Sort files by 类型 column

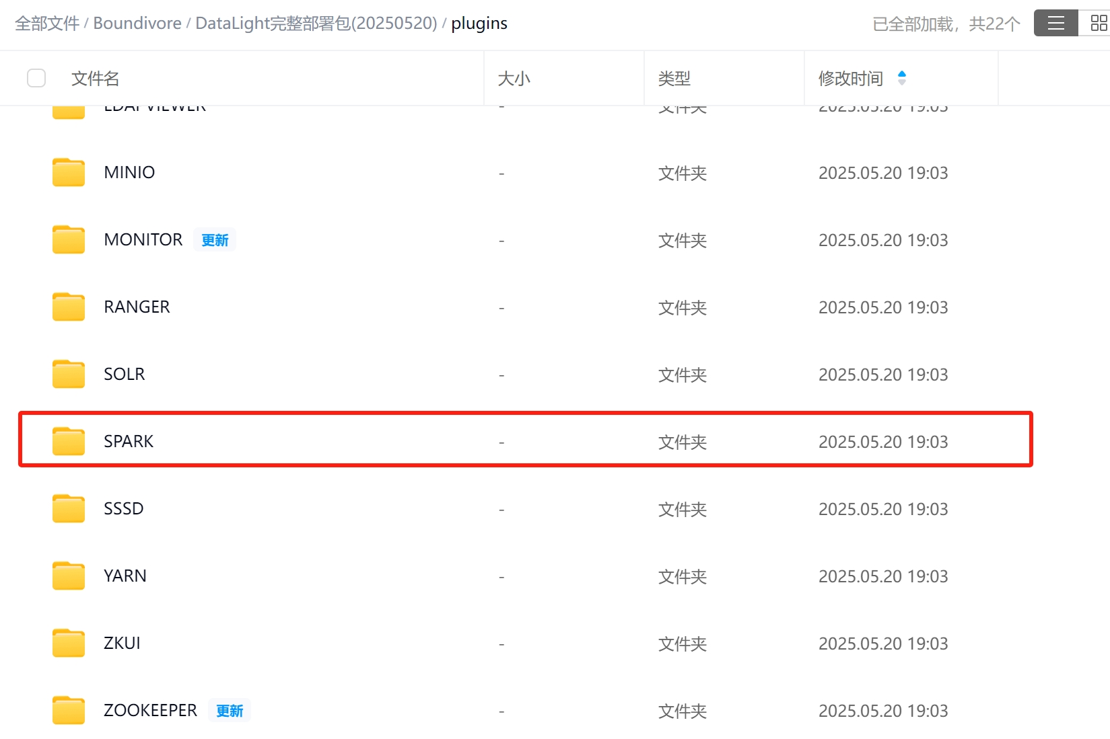674,78
